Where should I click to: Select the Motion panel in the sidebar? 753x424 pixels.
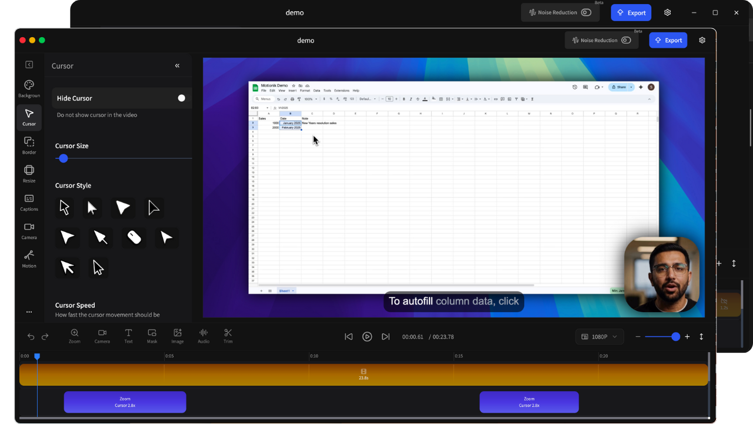tap(29, 259)
